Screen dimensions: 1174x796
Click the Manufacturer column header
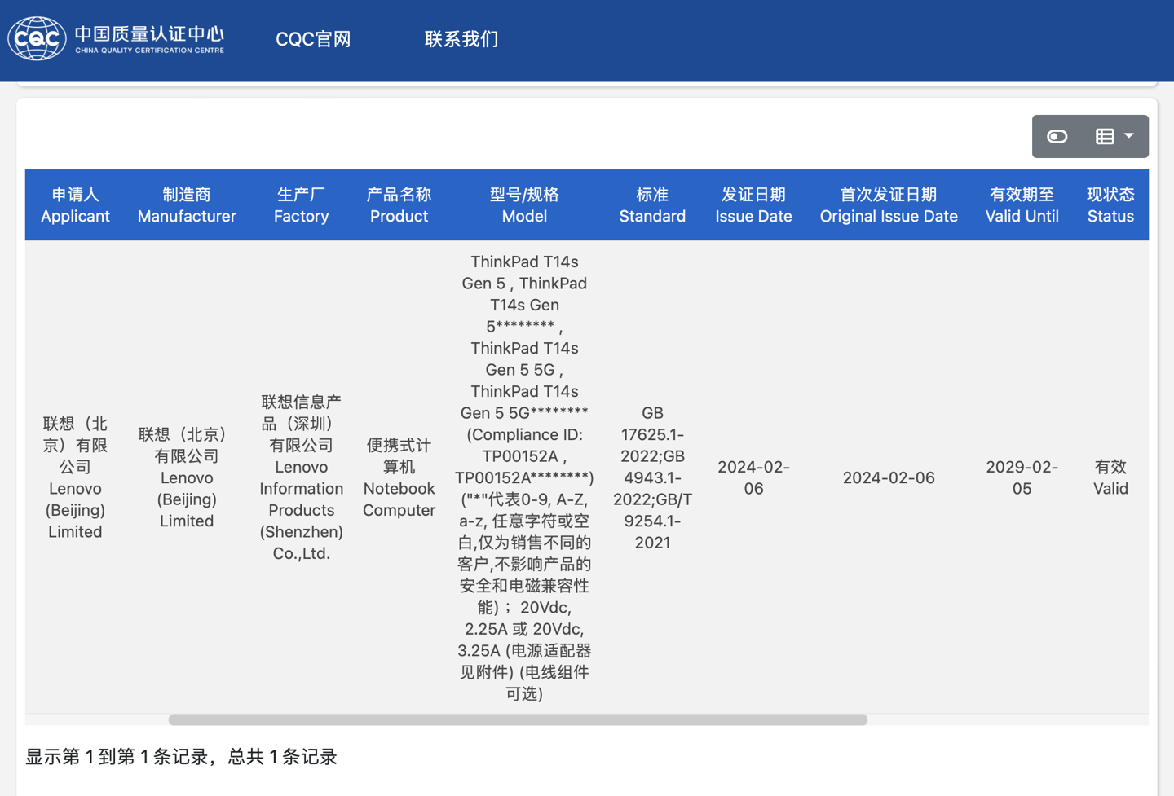coord(187,205)
